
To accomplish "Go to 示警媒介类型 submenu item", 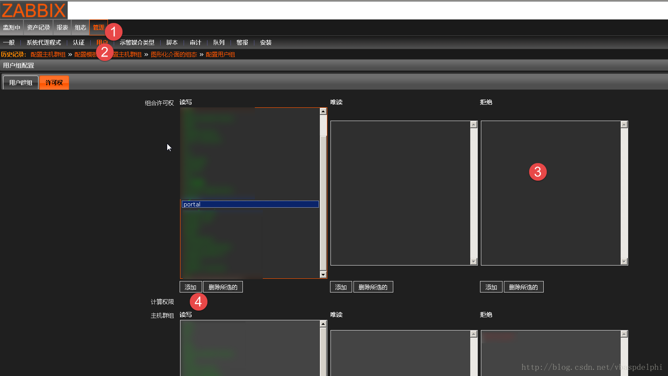I will click(x=137, y=42).
